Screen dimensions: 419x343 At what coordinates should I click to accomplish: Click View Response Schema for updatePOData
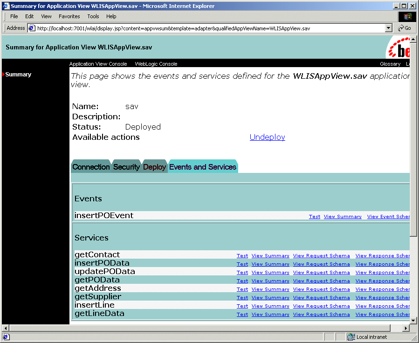382,273
